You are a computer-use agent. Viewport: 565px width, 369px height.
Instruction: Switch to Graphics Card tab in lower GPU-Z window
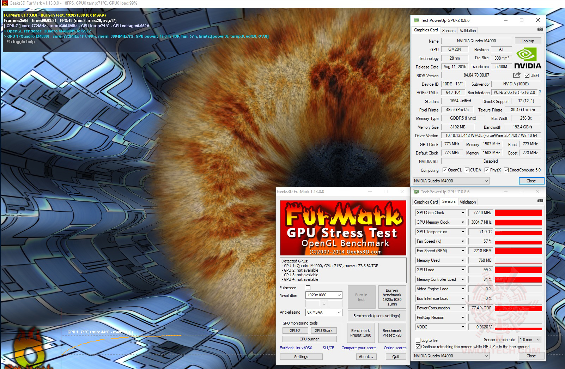(x=426, y=202)
